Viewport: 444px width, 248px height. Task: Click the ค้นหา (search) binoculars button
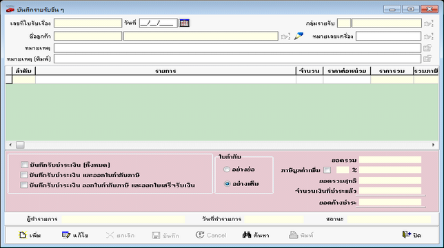click(x=256, y=235)
